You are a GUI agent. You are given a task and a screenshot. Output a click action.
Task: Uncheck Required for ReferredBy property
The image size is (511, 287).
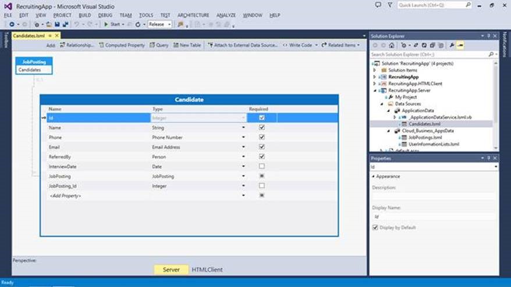(262, 156)
